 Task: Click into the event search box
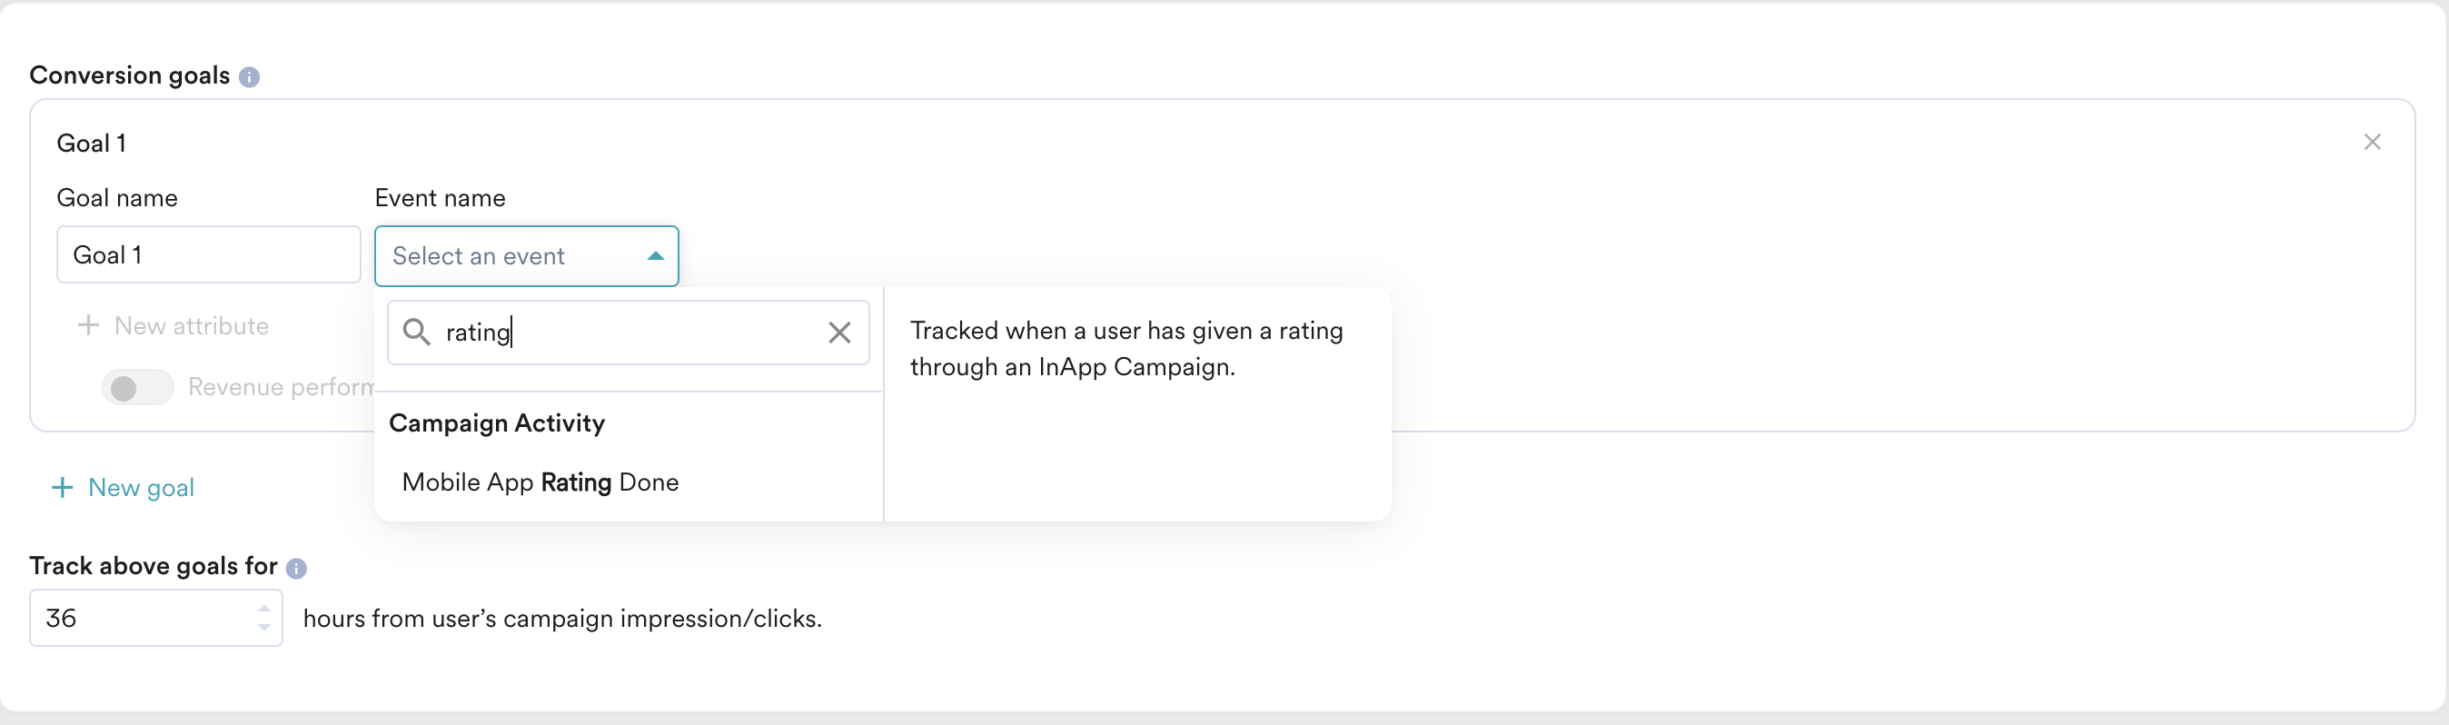629,332
